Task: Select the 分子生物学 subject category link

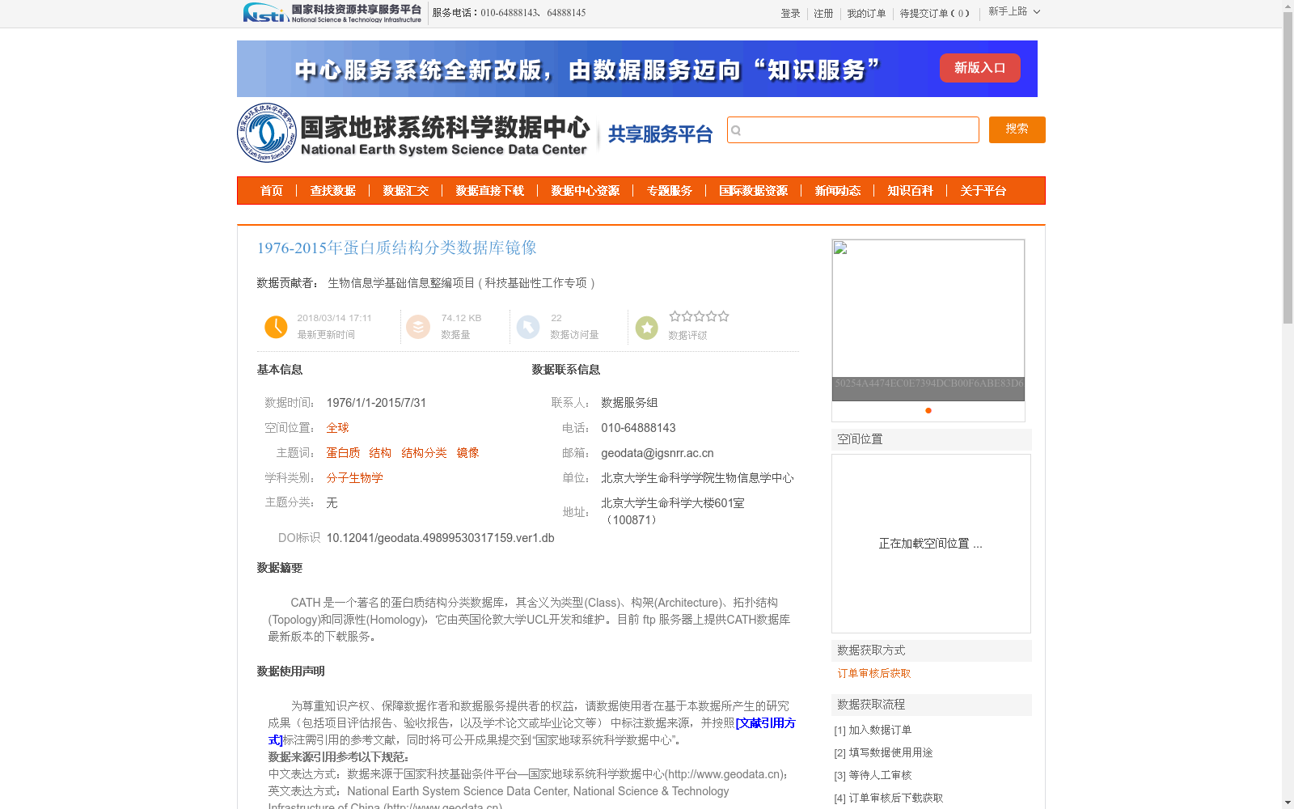Action: pyautogui.click(x=354, y=478)
